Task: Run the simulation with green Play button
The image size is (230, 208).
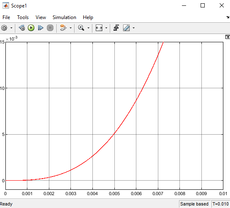Action: pyautogui.click(x=31, y=28)
